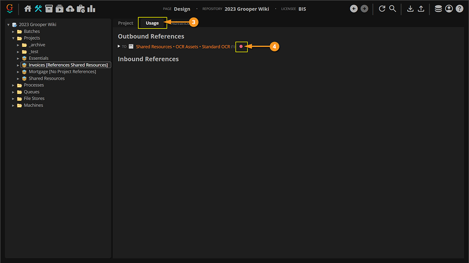This screenshot has height=263, width=469.
Task: Click the red dot next to Standard OCR
Action: (241, 47)
